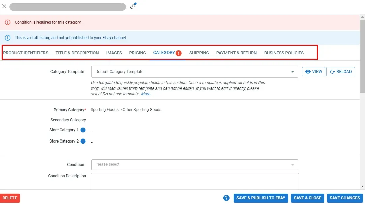Click the red error alert icon
Screen dimensions: 365x204
click(8, 22)
